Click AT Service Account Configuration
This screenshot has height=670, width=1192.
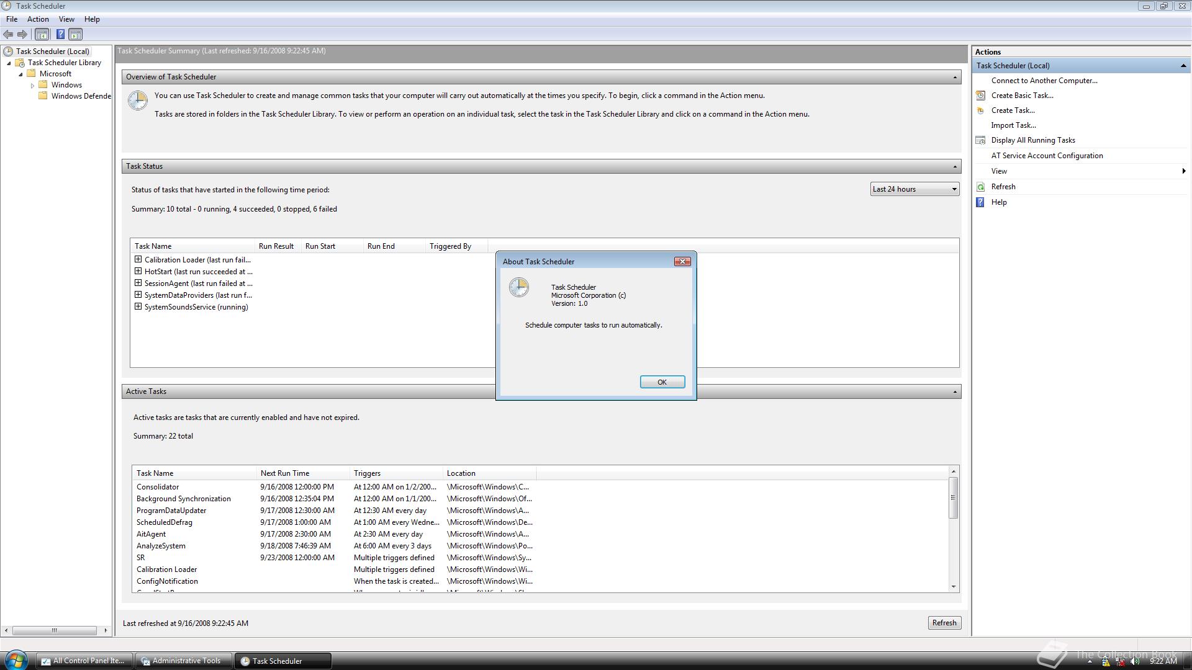1047,156
